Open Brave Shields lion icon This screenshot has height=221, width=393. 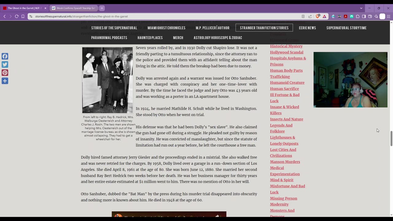click(317, 16)
